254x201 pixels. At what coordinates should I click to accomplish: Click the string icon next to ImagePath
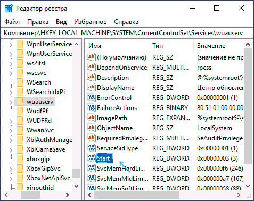coord(92,118)
